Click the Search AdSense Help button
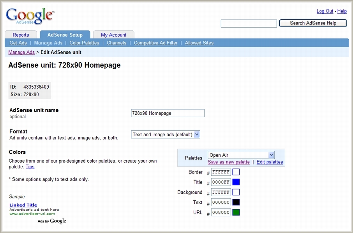This screenshot has height=233, width=353. (x=313, y=23)
